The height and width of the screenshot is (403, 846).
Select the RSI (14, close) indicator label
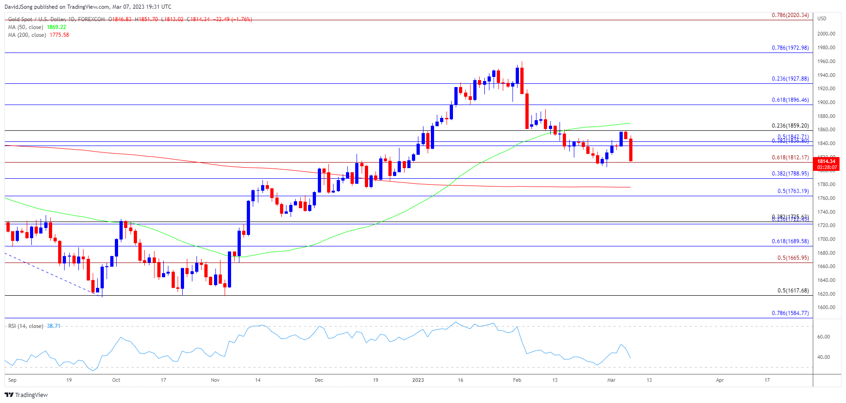coord(26,326)
